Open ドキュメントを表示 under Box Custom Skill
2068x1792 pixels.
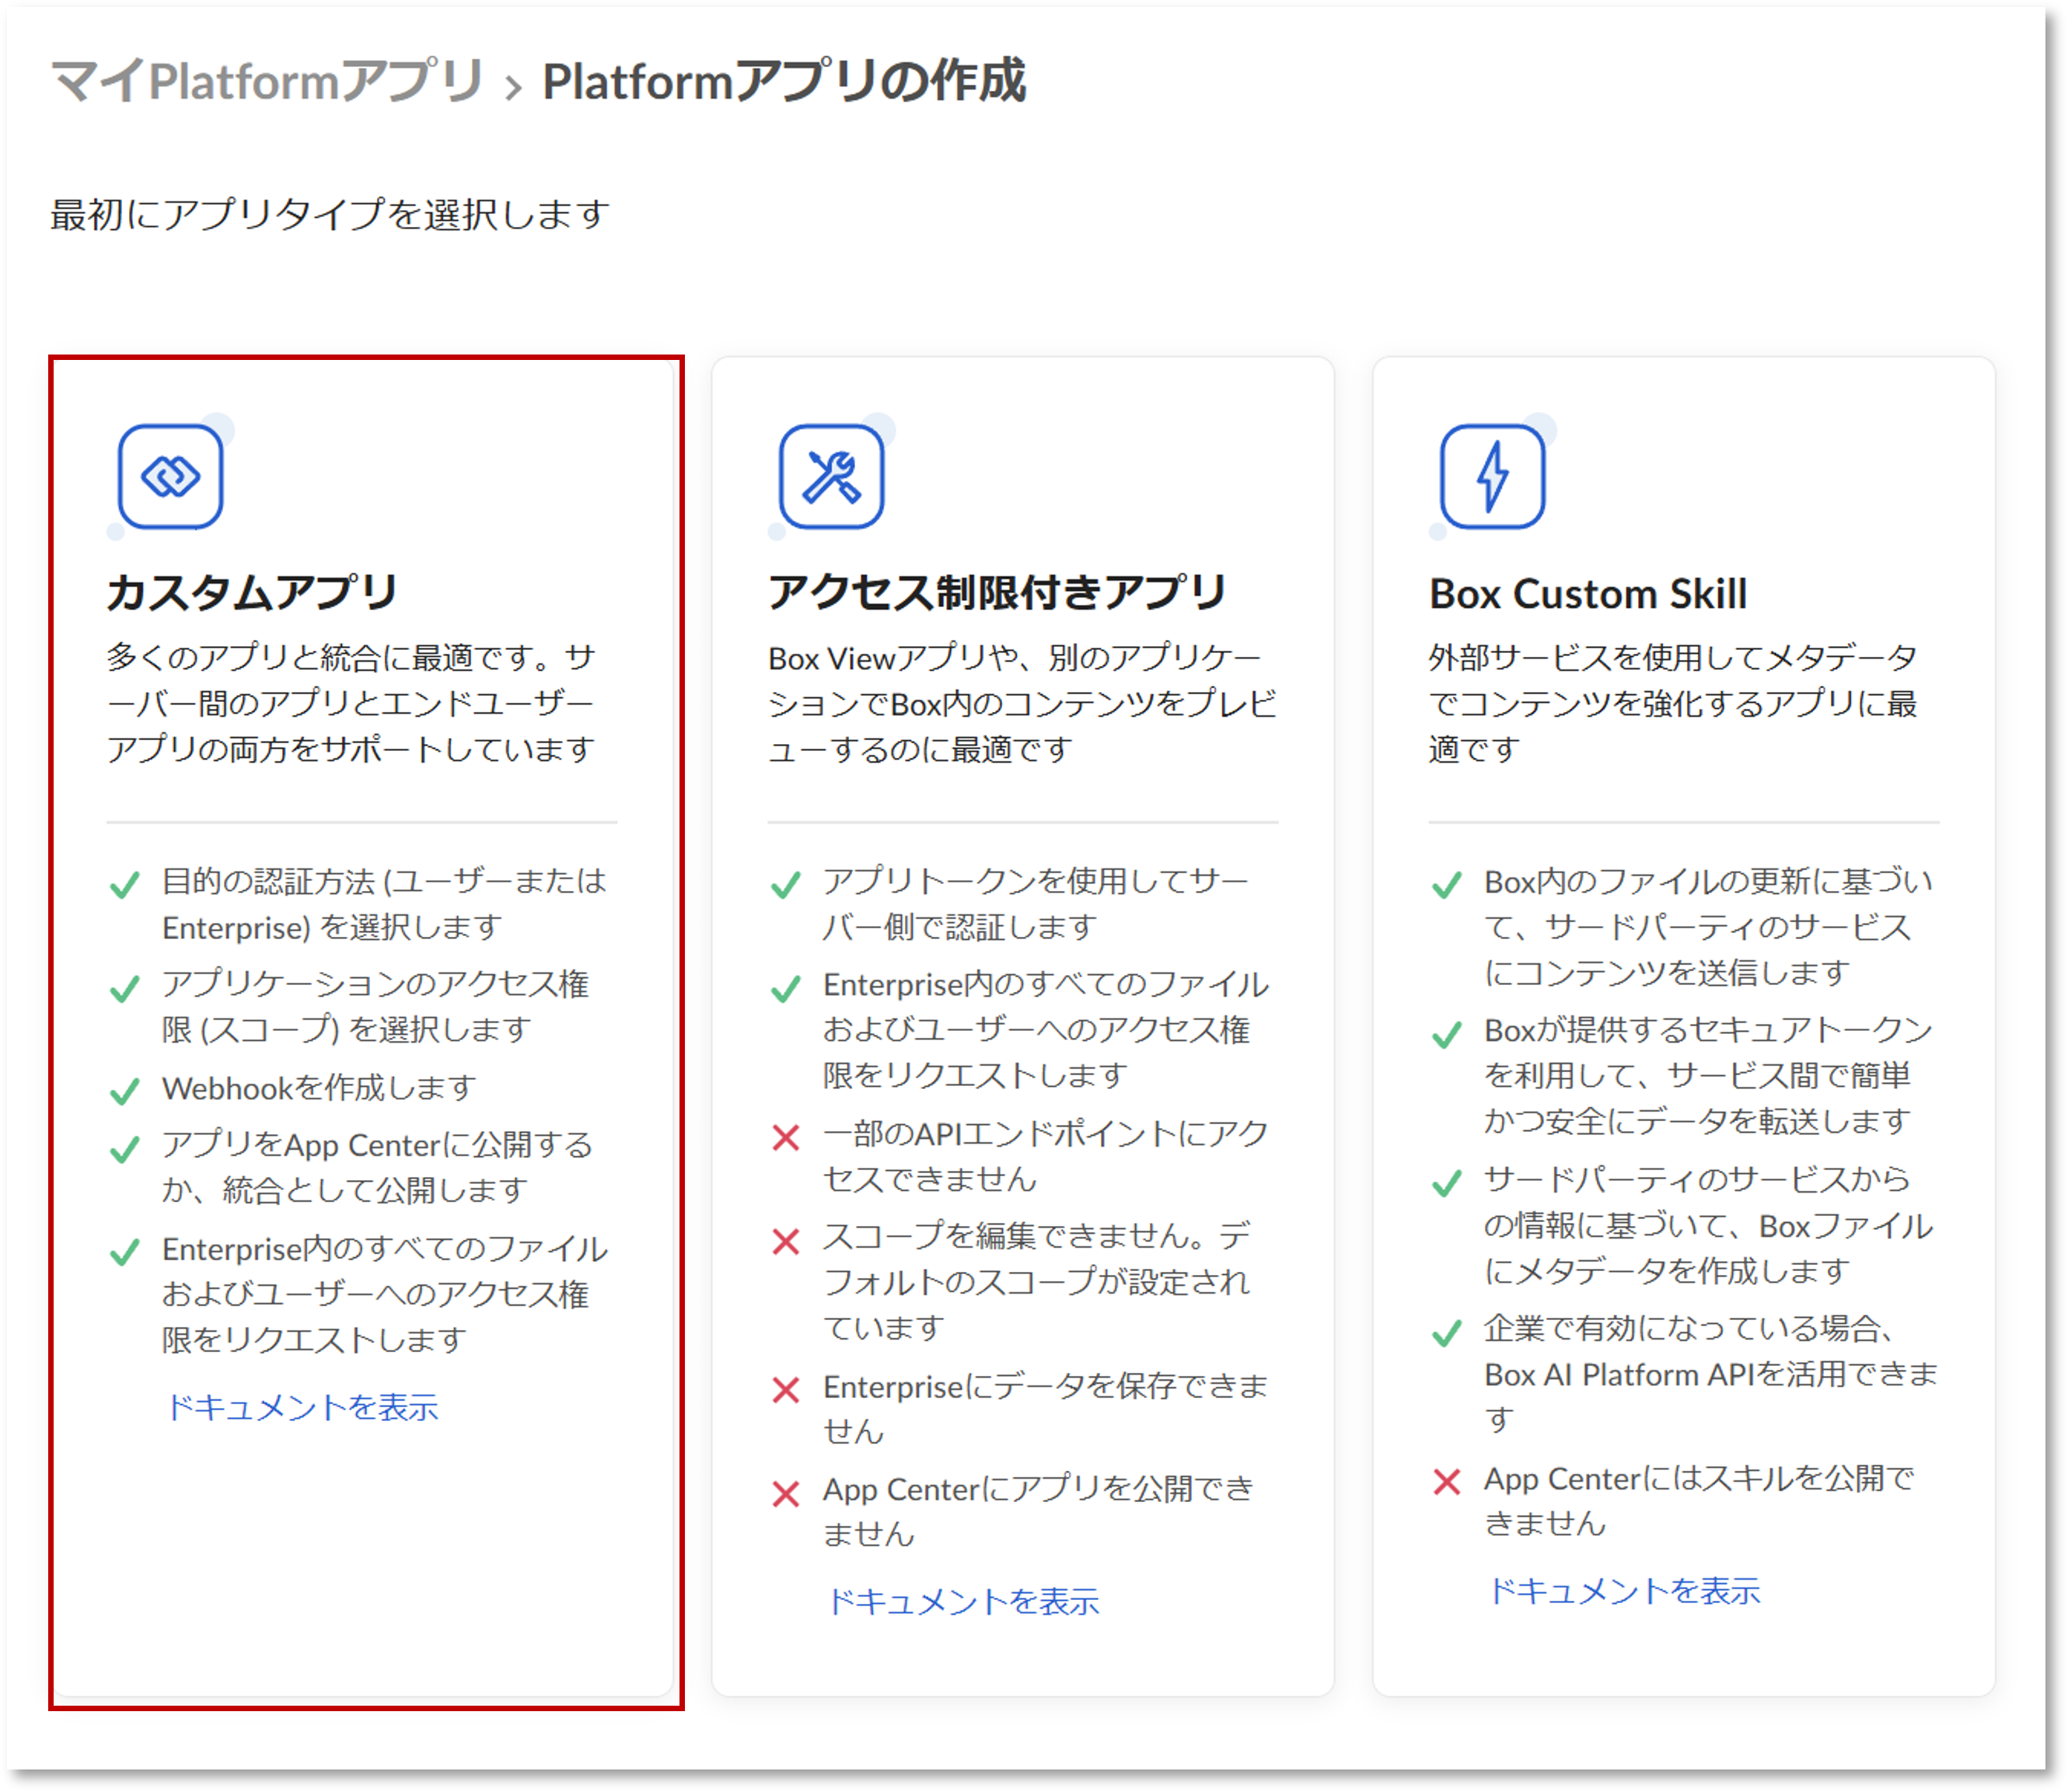click(x=1624, y=1590)
